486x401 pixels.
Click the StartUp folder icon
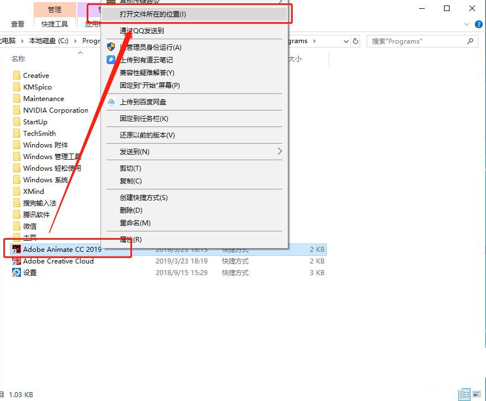[x=17, y=122]
